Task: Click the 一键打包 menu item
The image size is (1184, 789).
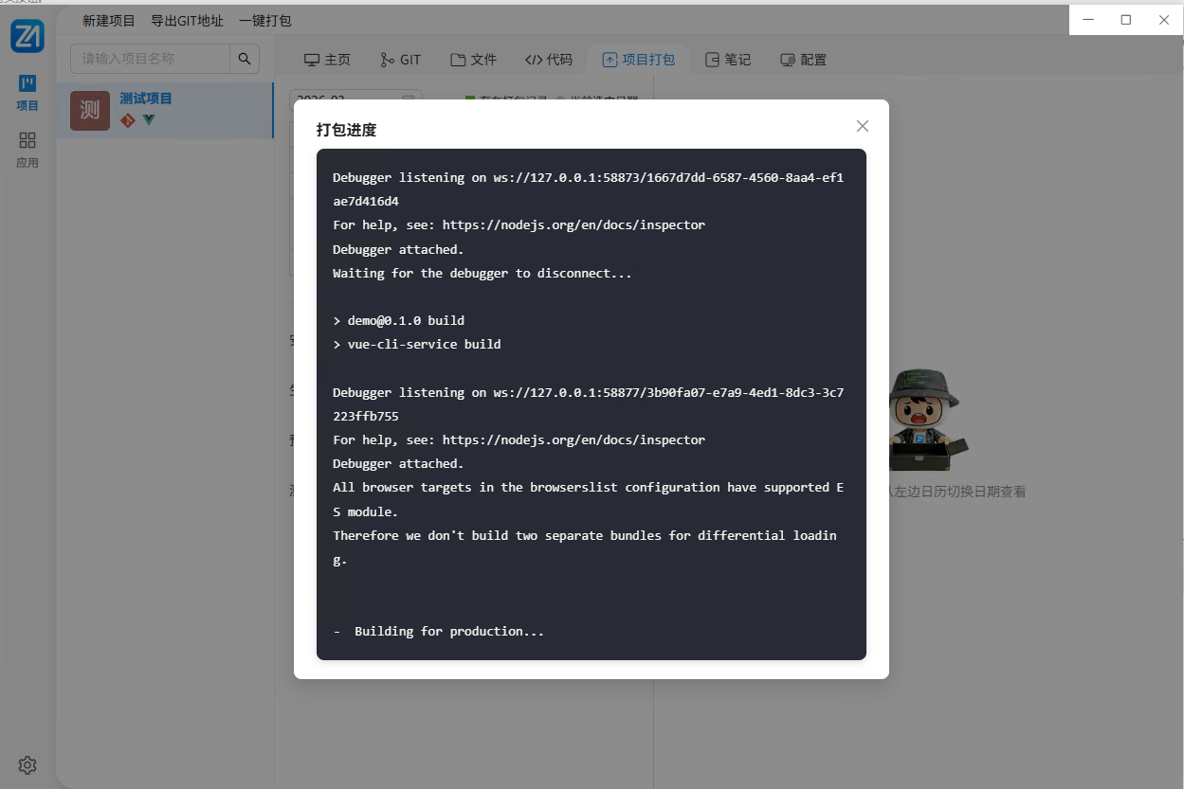Action: tap(265, 20)
